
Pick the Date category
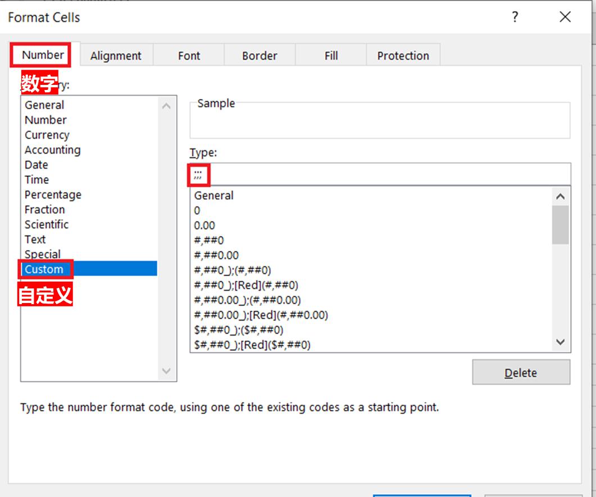[x=89, y=165]
